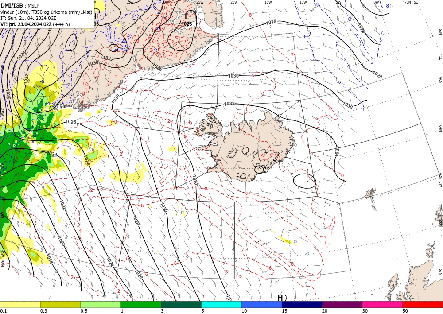Viewport: 443px width, 314px height.
Task: Click the 'L' low-pressure marker over Greenland
Action: coord(187,16)
